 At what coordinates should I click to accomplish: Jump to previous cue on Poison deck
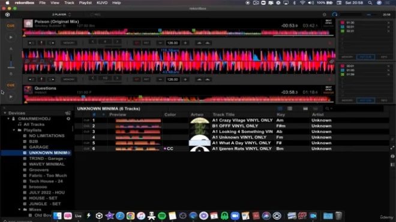pyautogui.click(x=31, y=43)
